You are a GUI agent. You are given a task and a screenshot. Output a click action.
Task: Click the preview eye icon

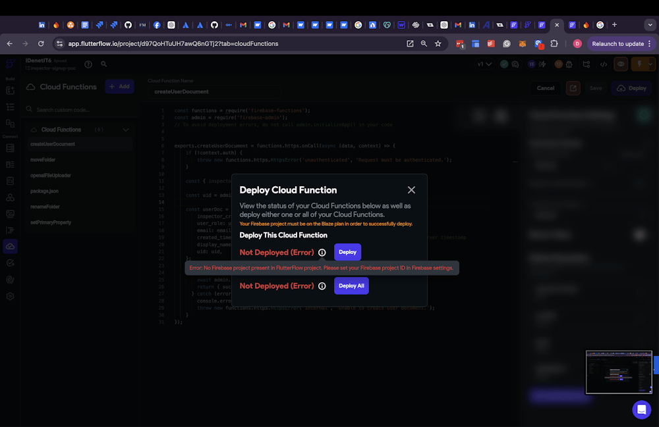click(x=621, y=64)
